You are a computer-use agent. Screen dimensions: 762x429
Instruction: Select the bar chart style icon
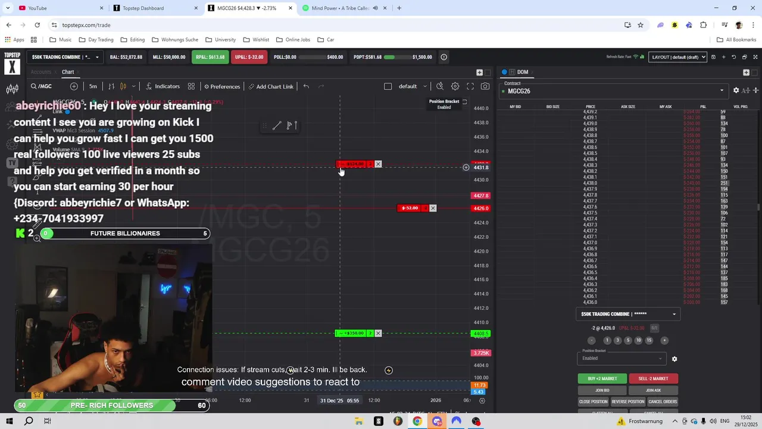click(111, 86)
